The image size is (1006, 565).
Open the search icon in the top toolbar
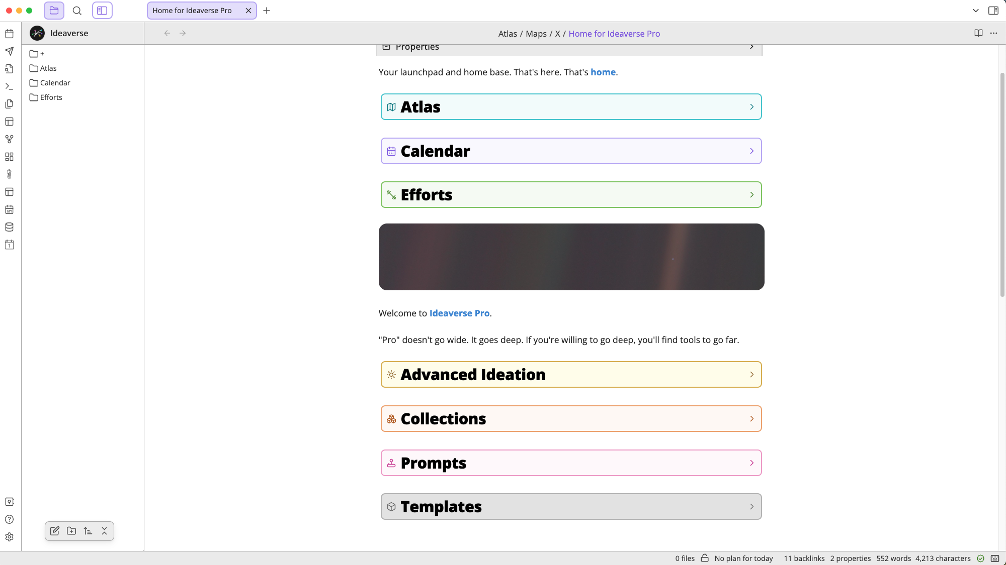(x=77, y=11)
